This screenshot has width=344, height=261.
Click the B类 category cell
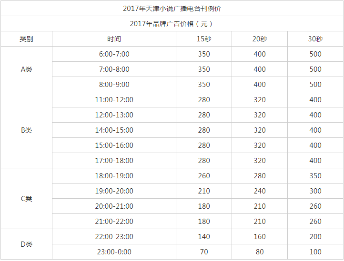[x=26, y=130]
